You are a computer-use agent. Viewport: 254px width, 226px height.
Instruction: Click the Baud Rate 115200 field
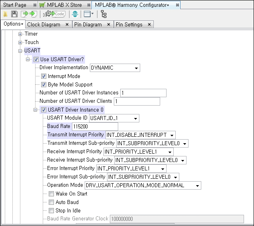coord(95,126)
